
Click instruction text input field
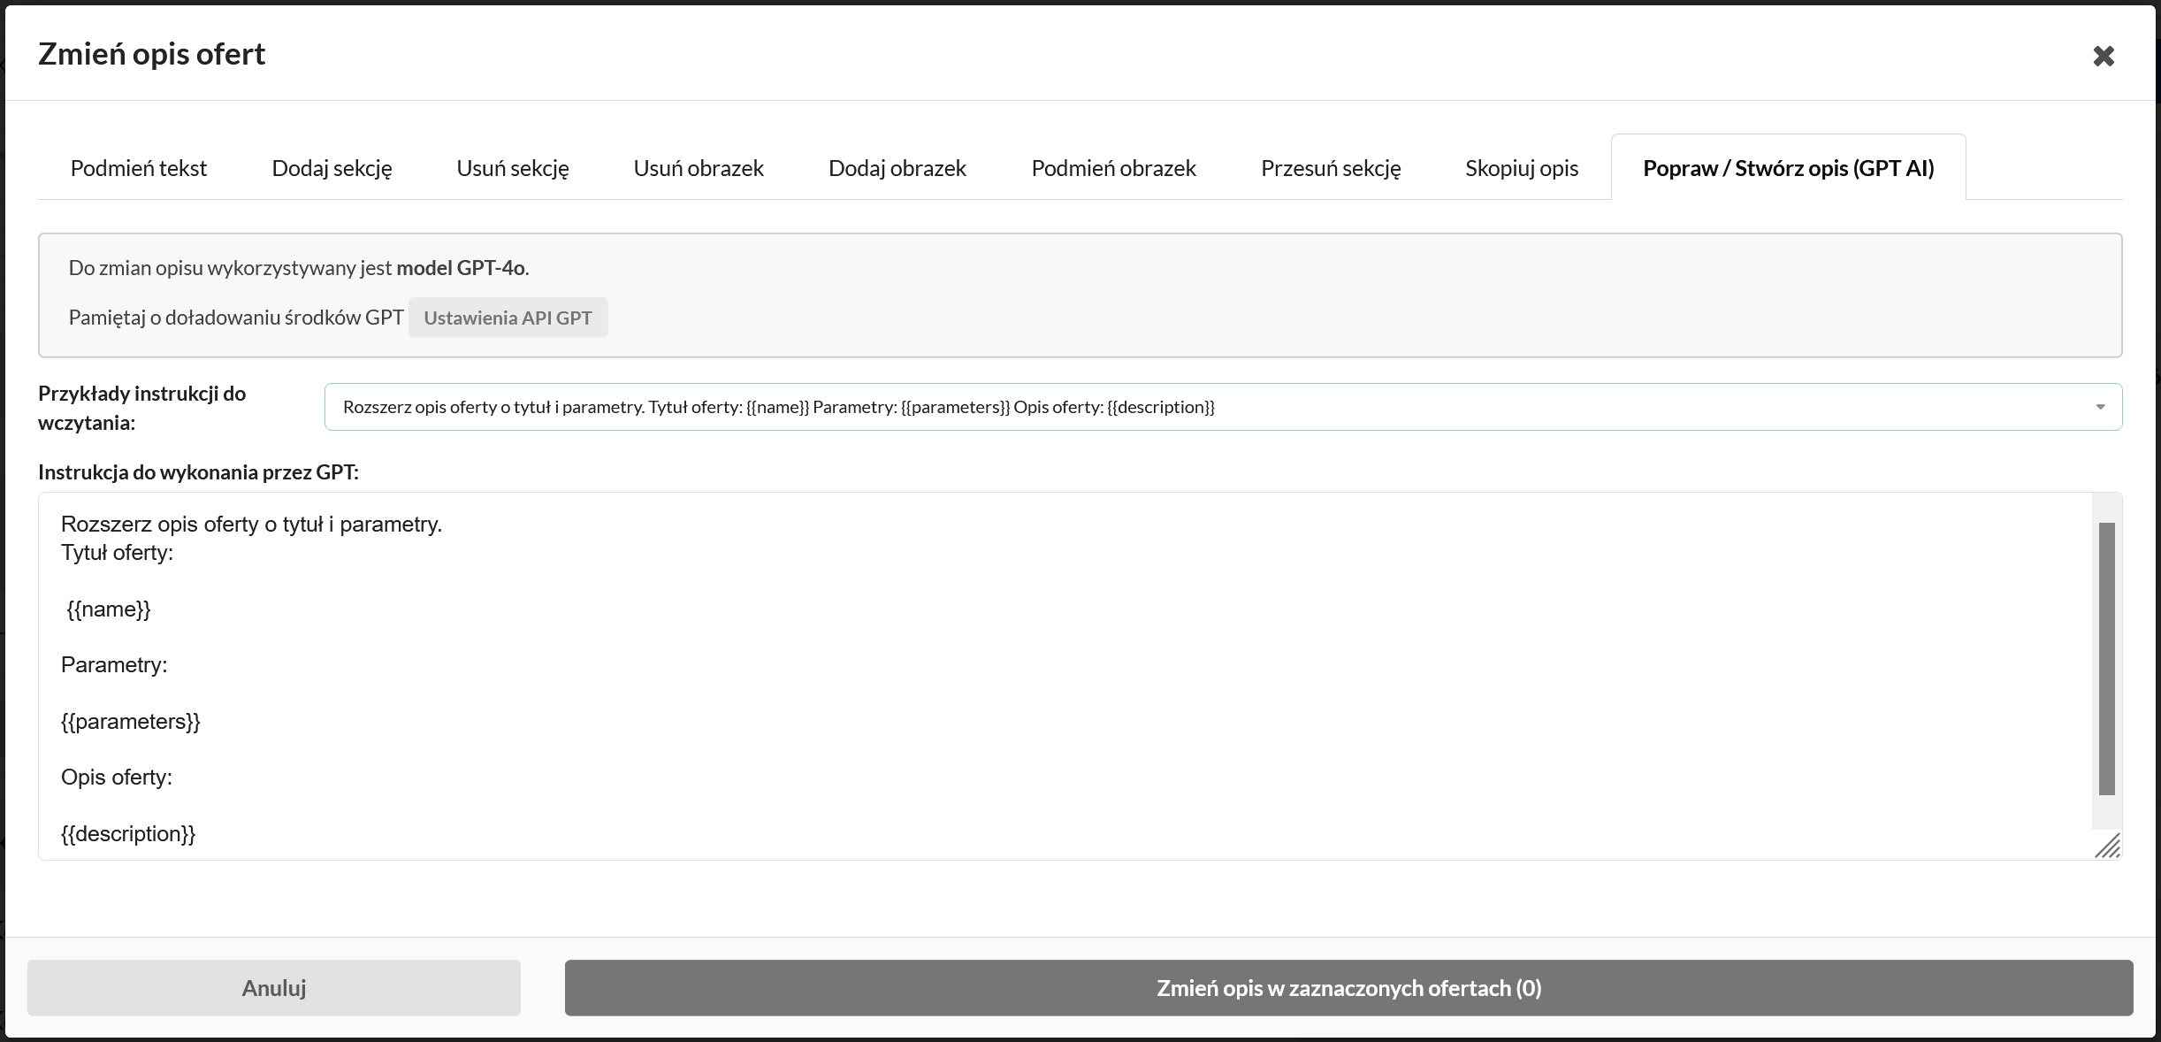pyautogui.click(x=1080, y=676)
